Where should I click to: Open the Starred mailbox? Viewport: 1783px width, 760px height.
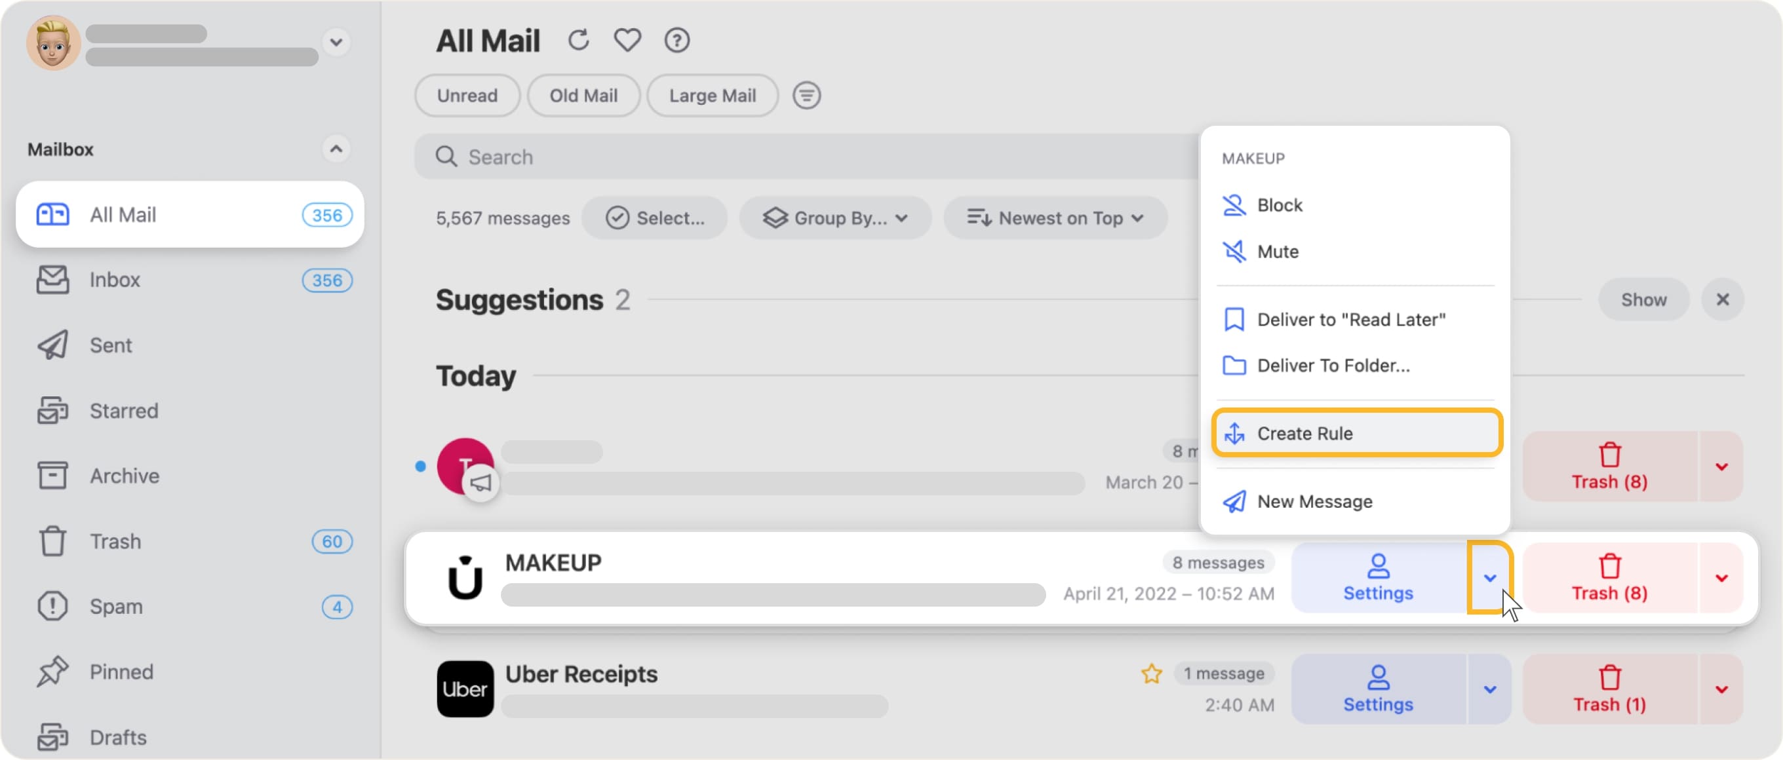tap(124, 410)
